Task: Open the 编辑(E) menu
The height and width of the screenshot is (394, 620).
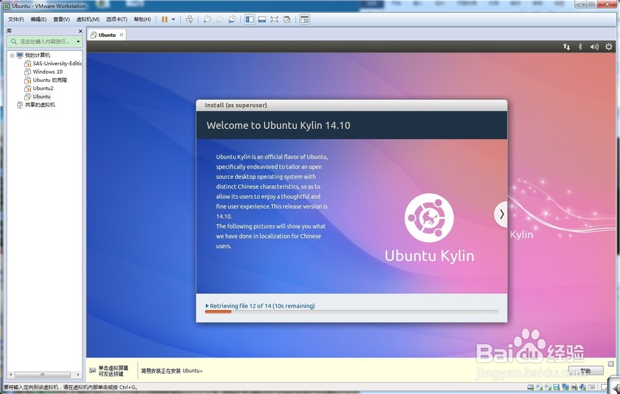Action: (x=38, y=19)
